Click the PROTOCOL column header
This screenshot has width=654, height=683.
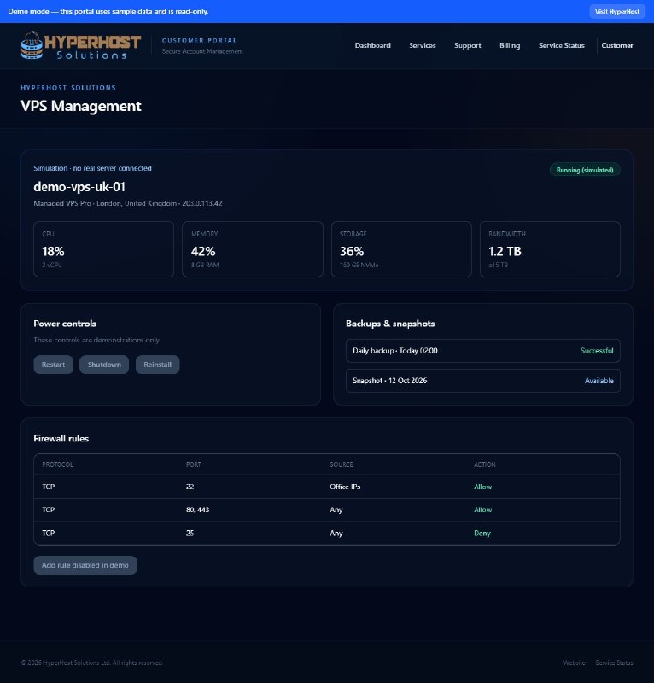(57, 464)
